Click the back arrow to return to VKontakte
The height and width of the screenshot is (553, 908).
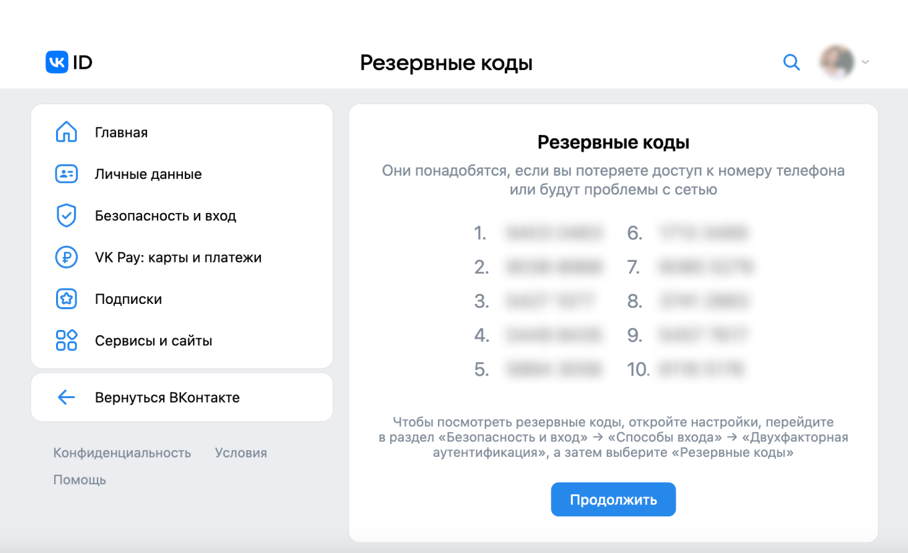66,397
